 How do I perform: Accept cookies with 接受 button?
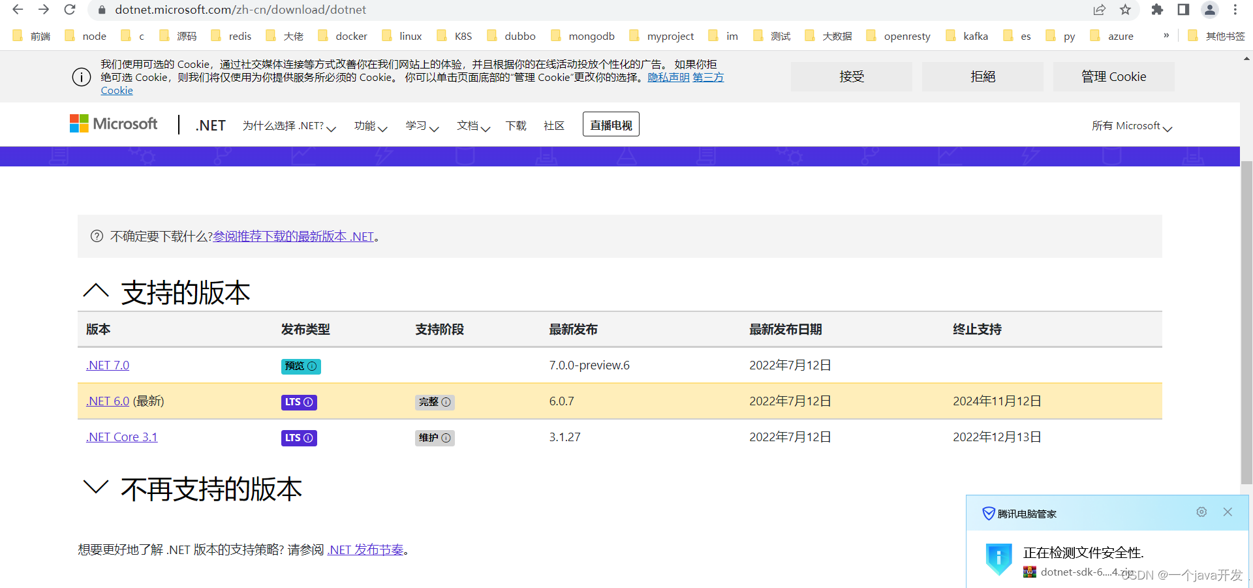852,76
